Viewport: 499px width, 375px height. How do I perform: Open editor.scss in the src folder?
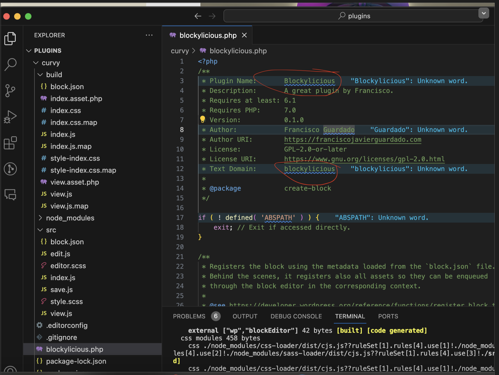68,266
